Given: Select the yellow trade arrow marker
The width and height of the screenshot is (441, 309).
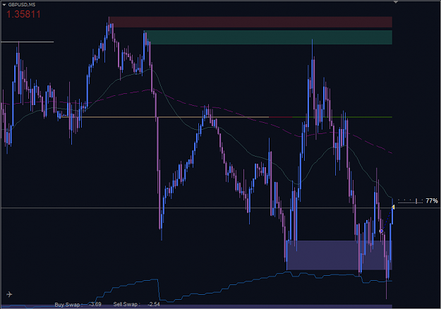Looking at the screenshot, I should point(393,207).
